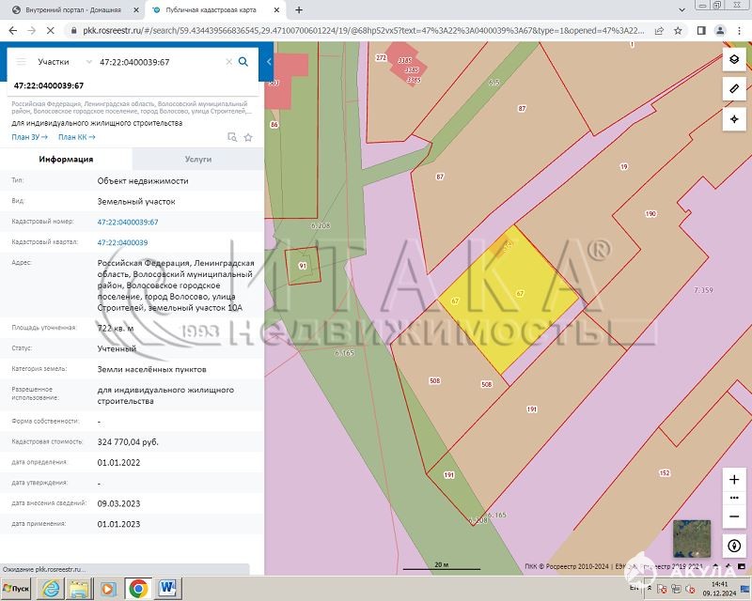The width and height of the screenshot is (752, 601).
Task: Open the План ЗУ link
Action: pyautogui.click(x=28, y=137)
